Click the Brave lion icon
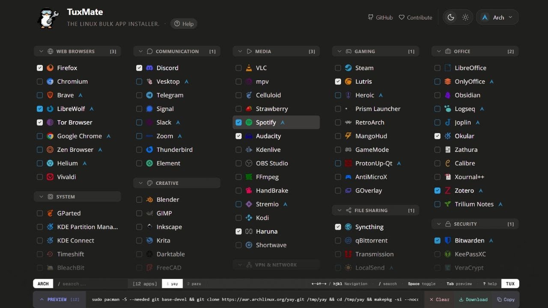This screenshot has height=308, width=548. [50, 95]
